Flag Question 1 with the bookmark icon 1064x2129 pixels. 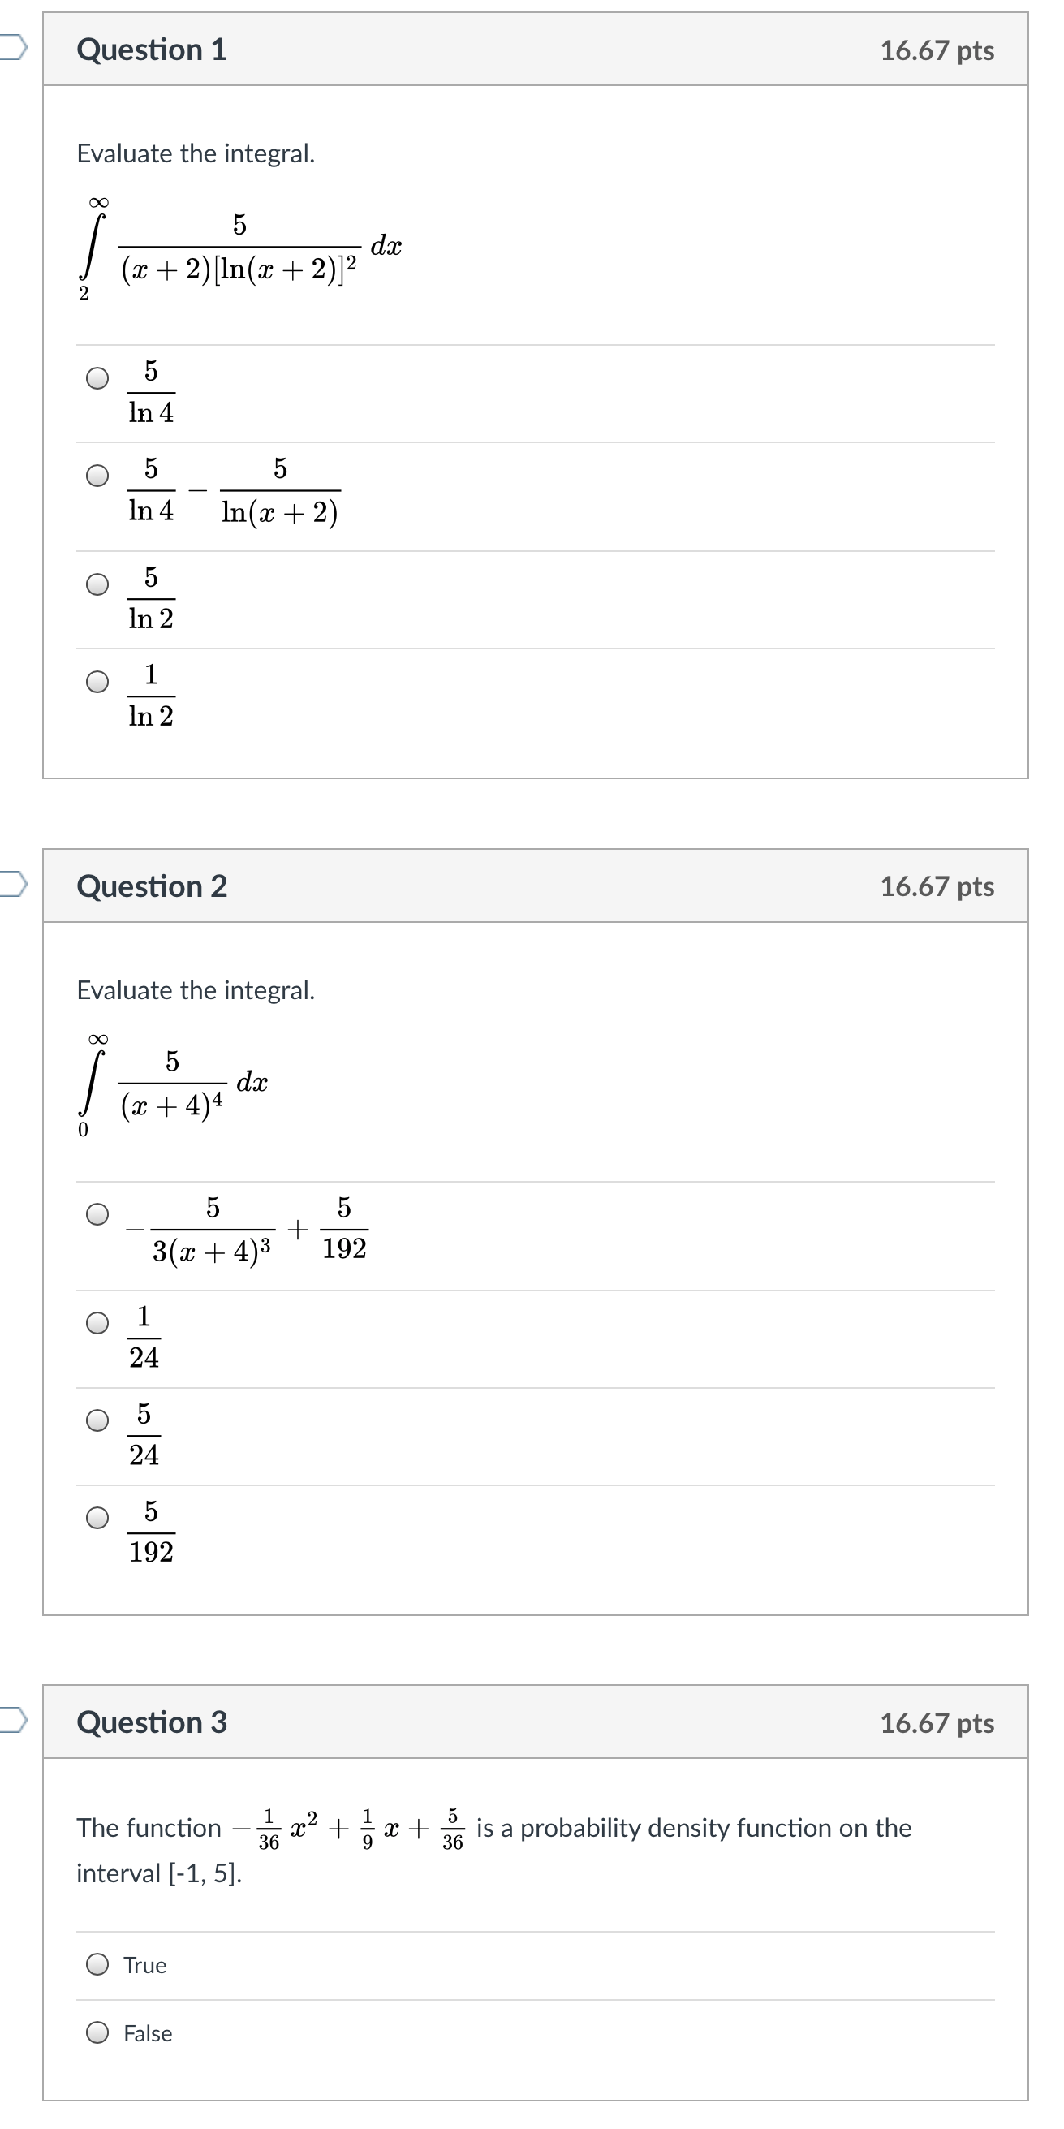pyautogui.click(x=13, y=48)
